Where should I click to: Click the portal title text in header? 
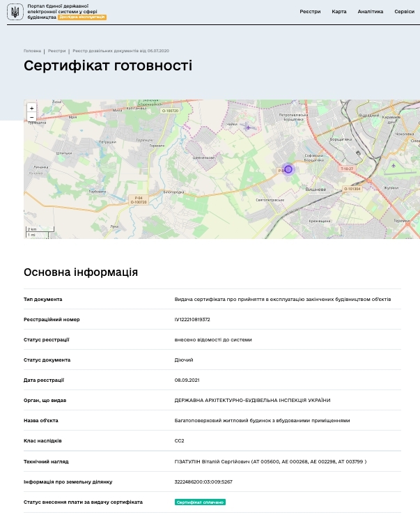click(x=62, y=12)
